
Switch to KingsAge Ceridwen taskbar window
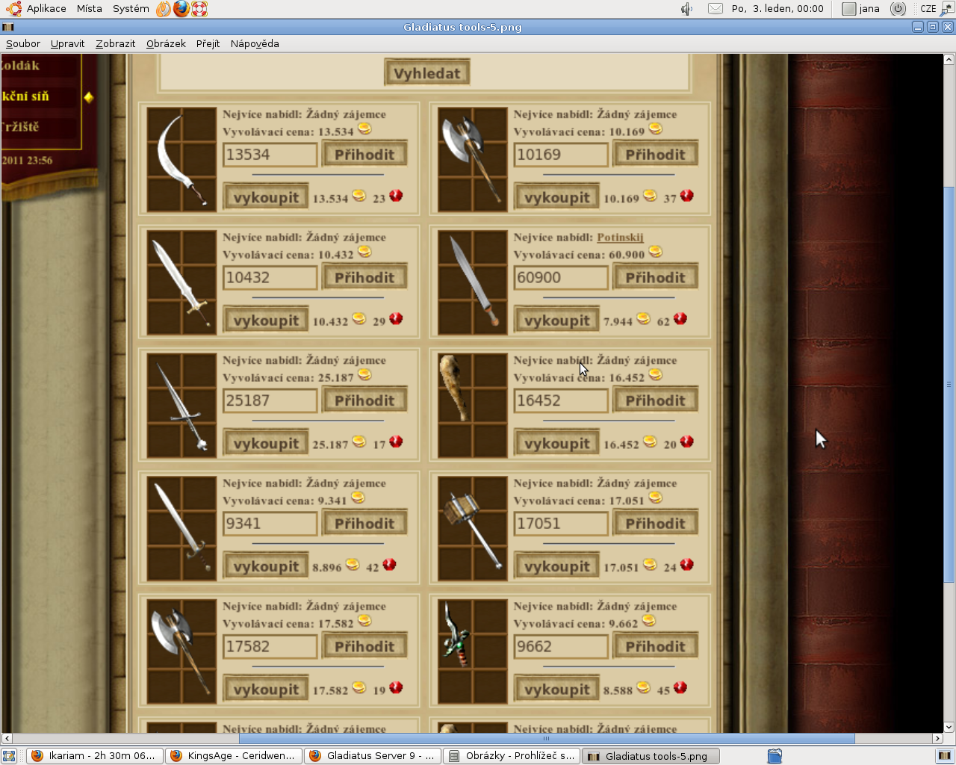click(x=234, y=756)
